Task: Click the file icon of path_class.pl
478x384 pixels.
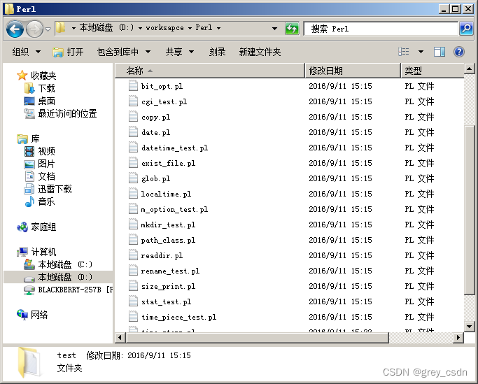Action: pos(133,239)
